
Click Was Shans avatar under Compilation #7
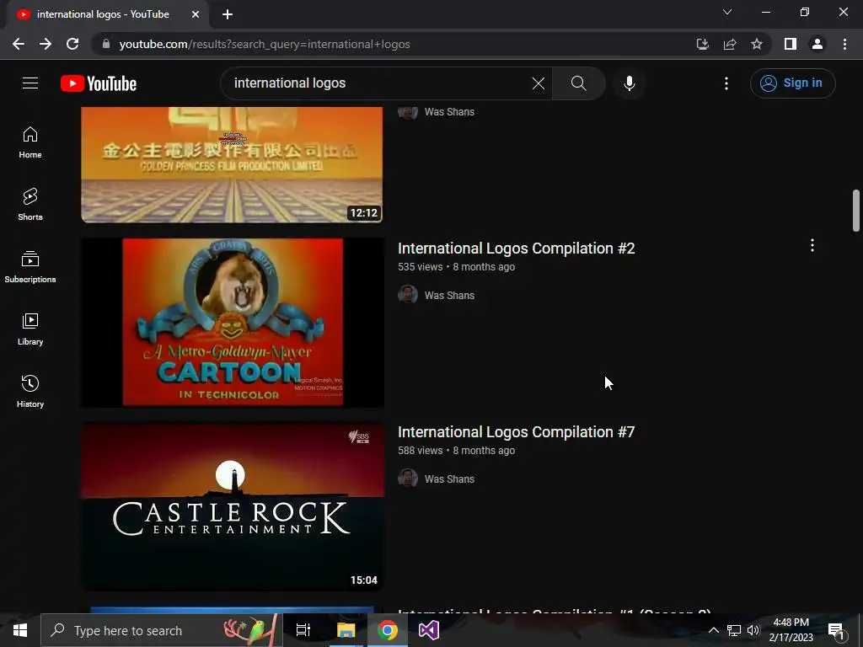click(408, 479)
